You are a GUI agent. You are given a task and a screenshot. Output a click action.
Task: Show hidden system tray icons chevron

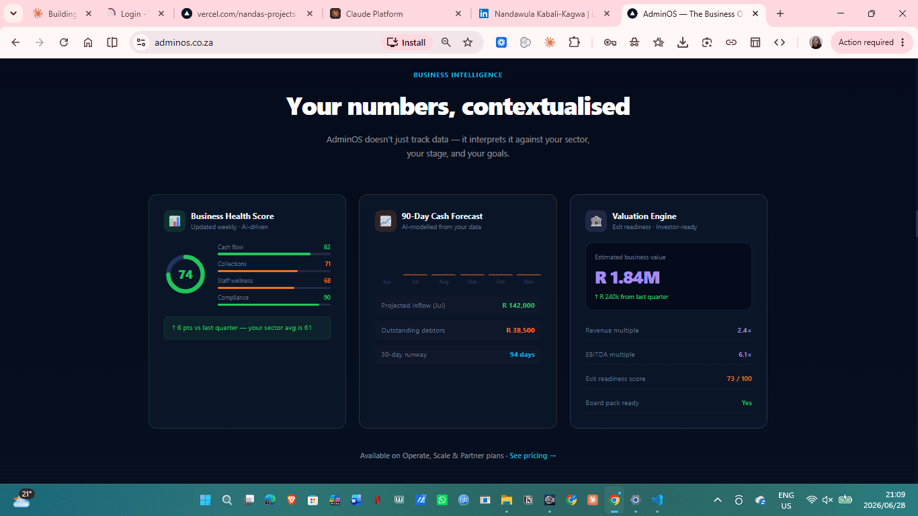(718, 500)
